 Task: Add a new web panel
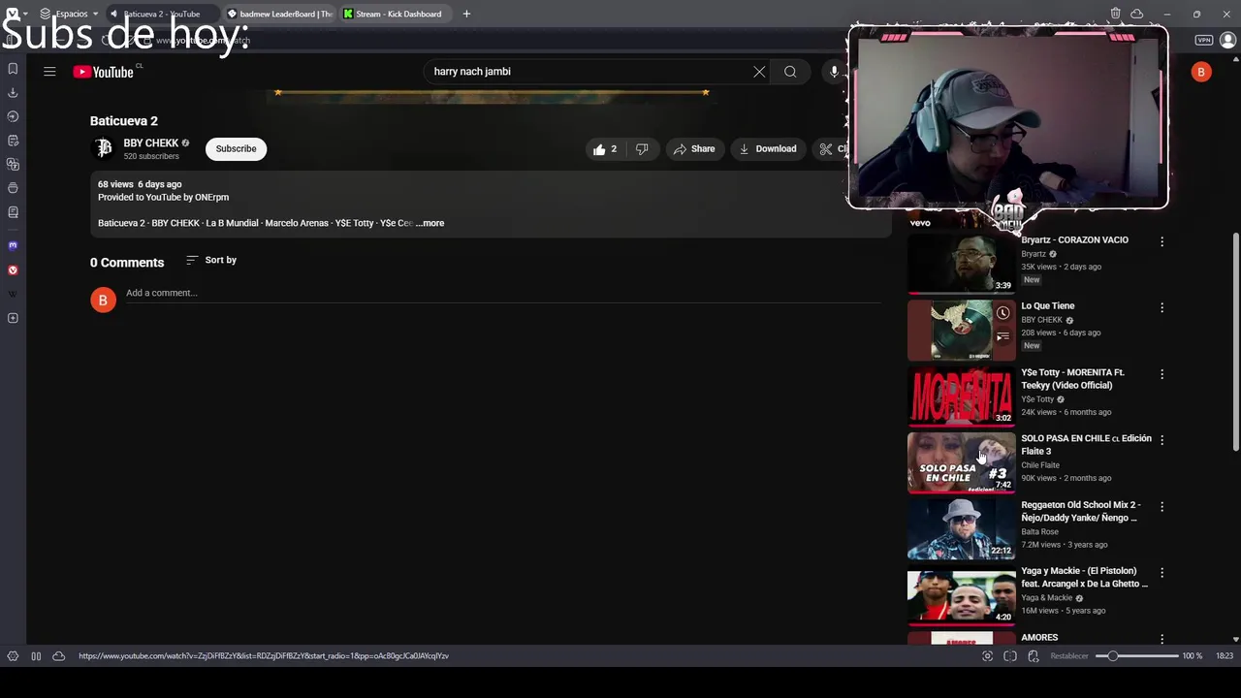pyautogui.click(x=13, y=318)
